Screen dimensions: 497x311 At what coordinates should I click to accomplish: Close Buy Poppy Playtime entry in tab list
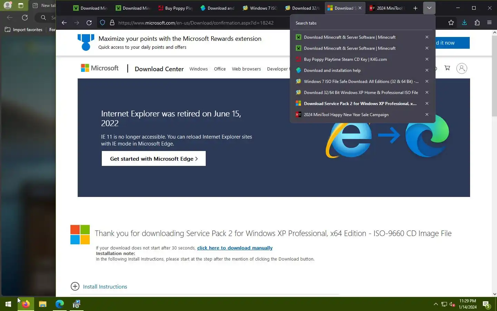coord(427,59)
